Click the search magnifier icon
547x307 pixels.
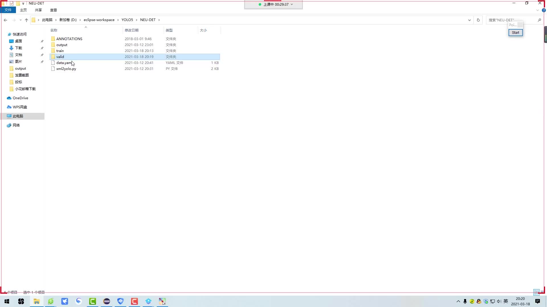(539, 20)
